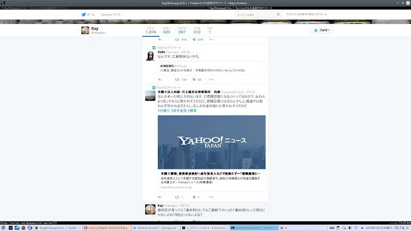The image size is (411, 231).
Task: Launch Firefox from the taskbar
Action: (x=23, y=228)
